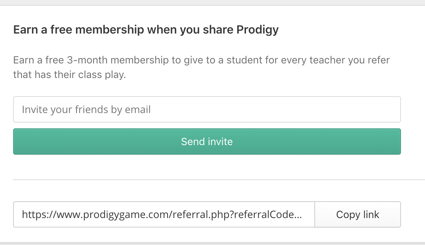This screenshot has height=245, width=425.
Task: Click the text that has their class play
Action: coord(69,75)
